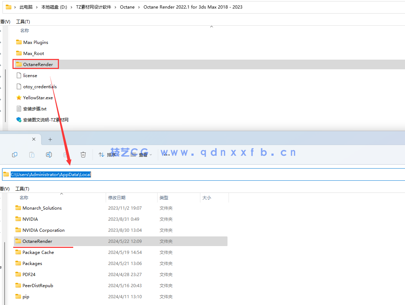Open the 工具(T) menu in lower window
The height and width of the screenshot is (305, 405).
[22, 189]
